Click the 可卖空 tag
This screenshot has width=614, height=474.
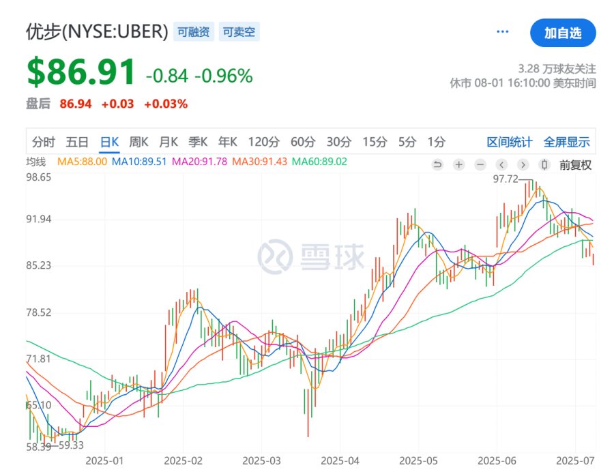239,31
